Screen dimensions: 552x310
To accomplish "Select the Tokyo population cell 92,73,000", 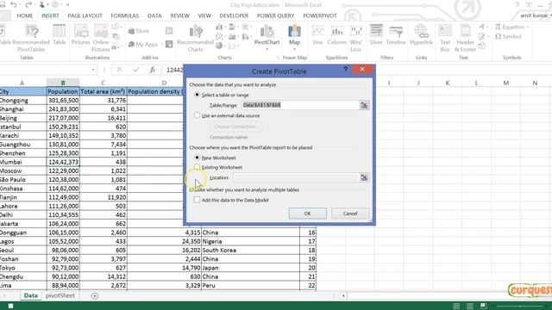I will (63, 268).
